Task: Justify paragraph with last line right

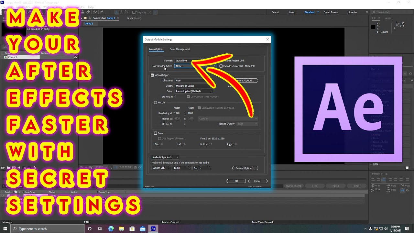Action: [401, 180]
